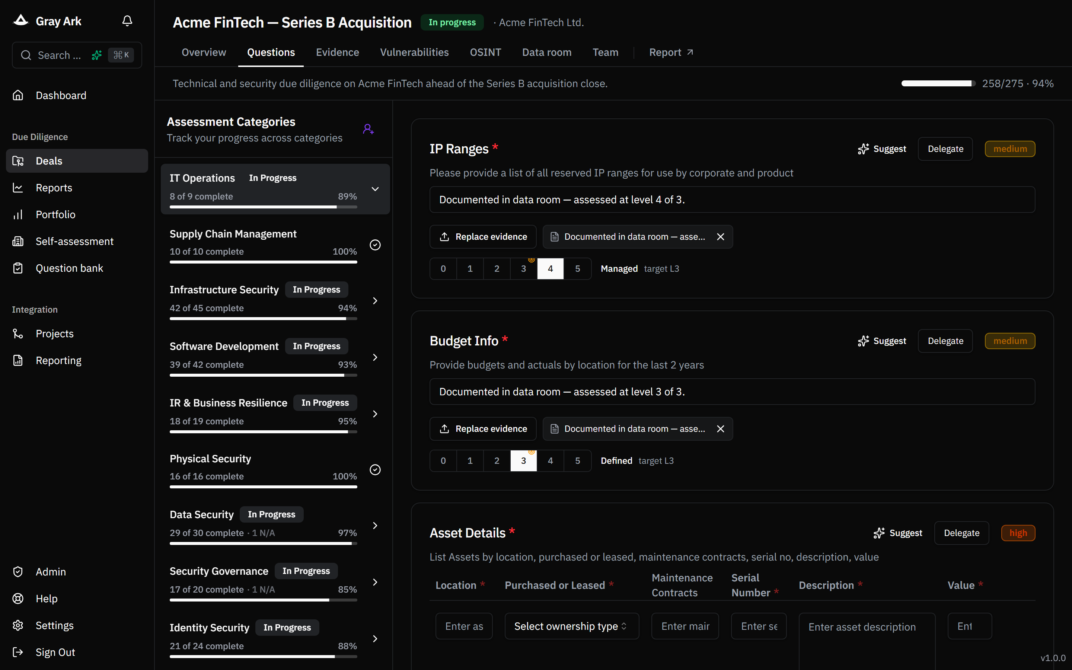
Task: Click the IT Operations progress bar
Action: [263, 207]
